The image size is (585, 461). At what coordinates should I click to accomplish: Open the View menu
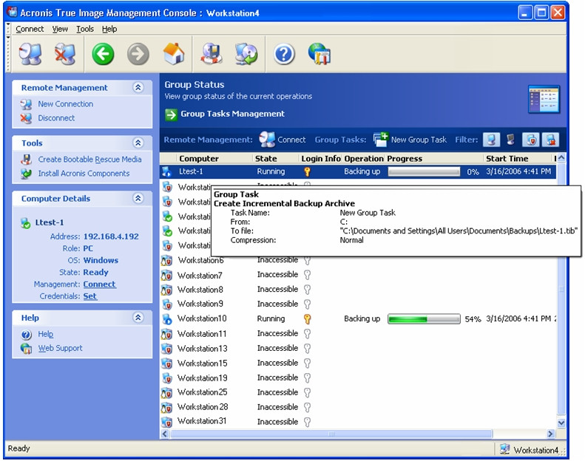60,29
